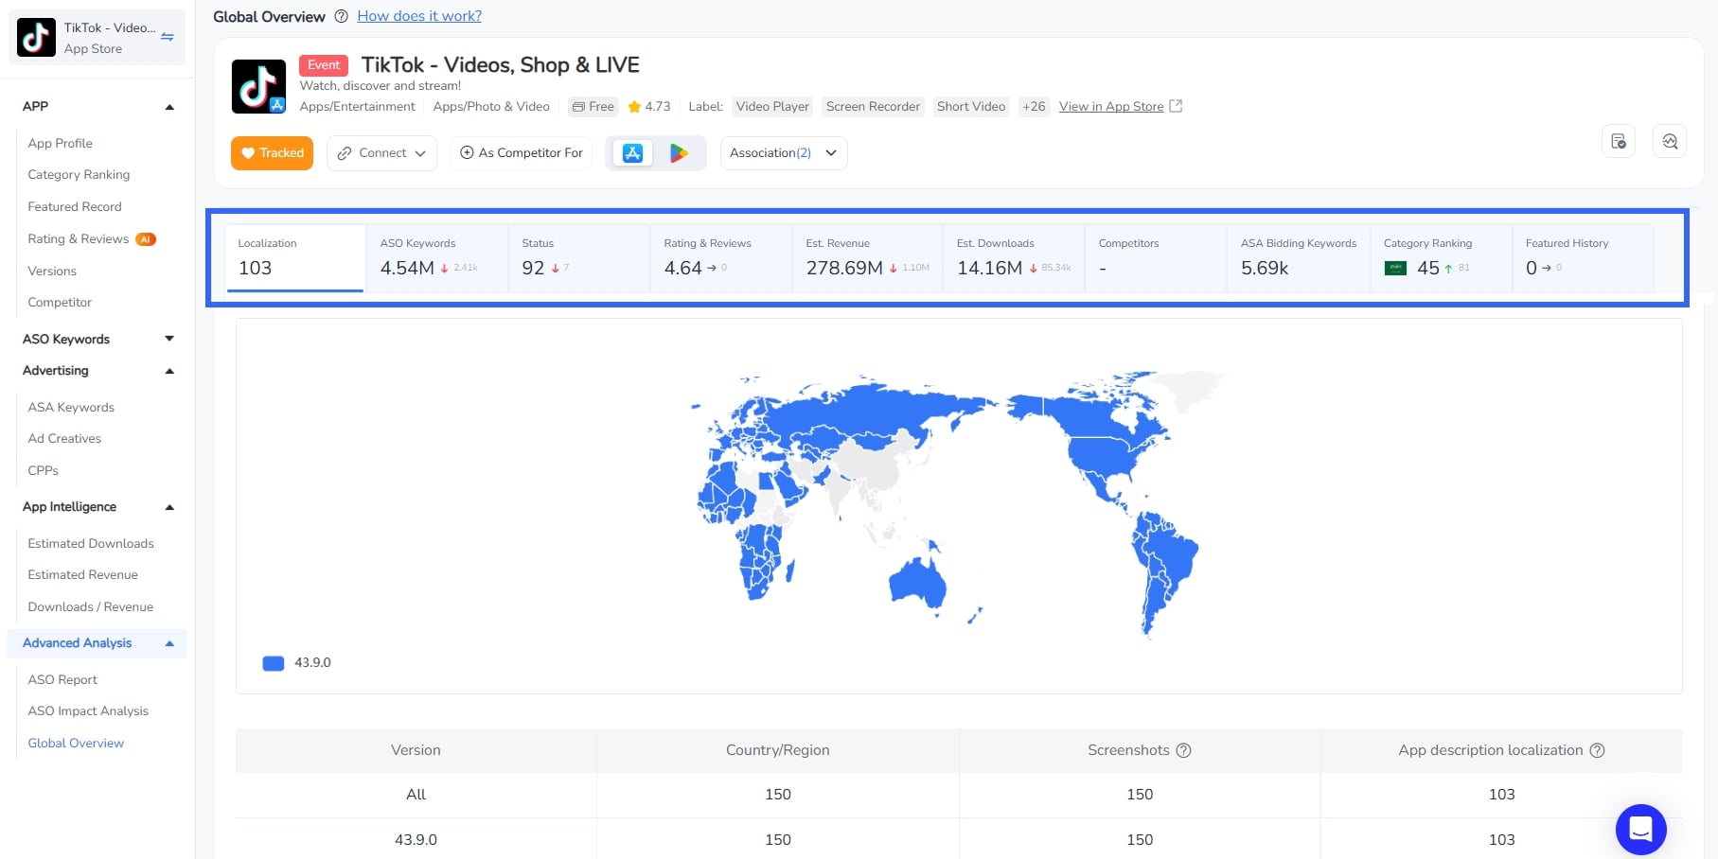1718x859 pixels.
Task: Click the App description localization help icon
Action: coord(1597,750)
